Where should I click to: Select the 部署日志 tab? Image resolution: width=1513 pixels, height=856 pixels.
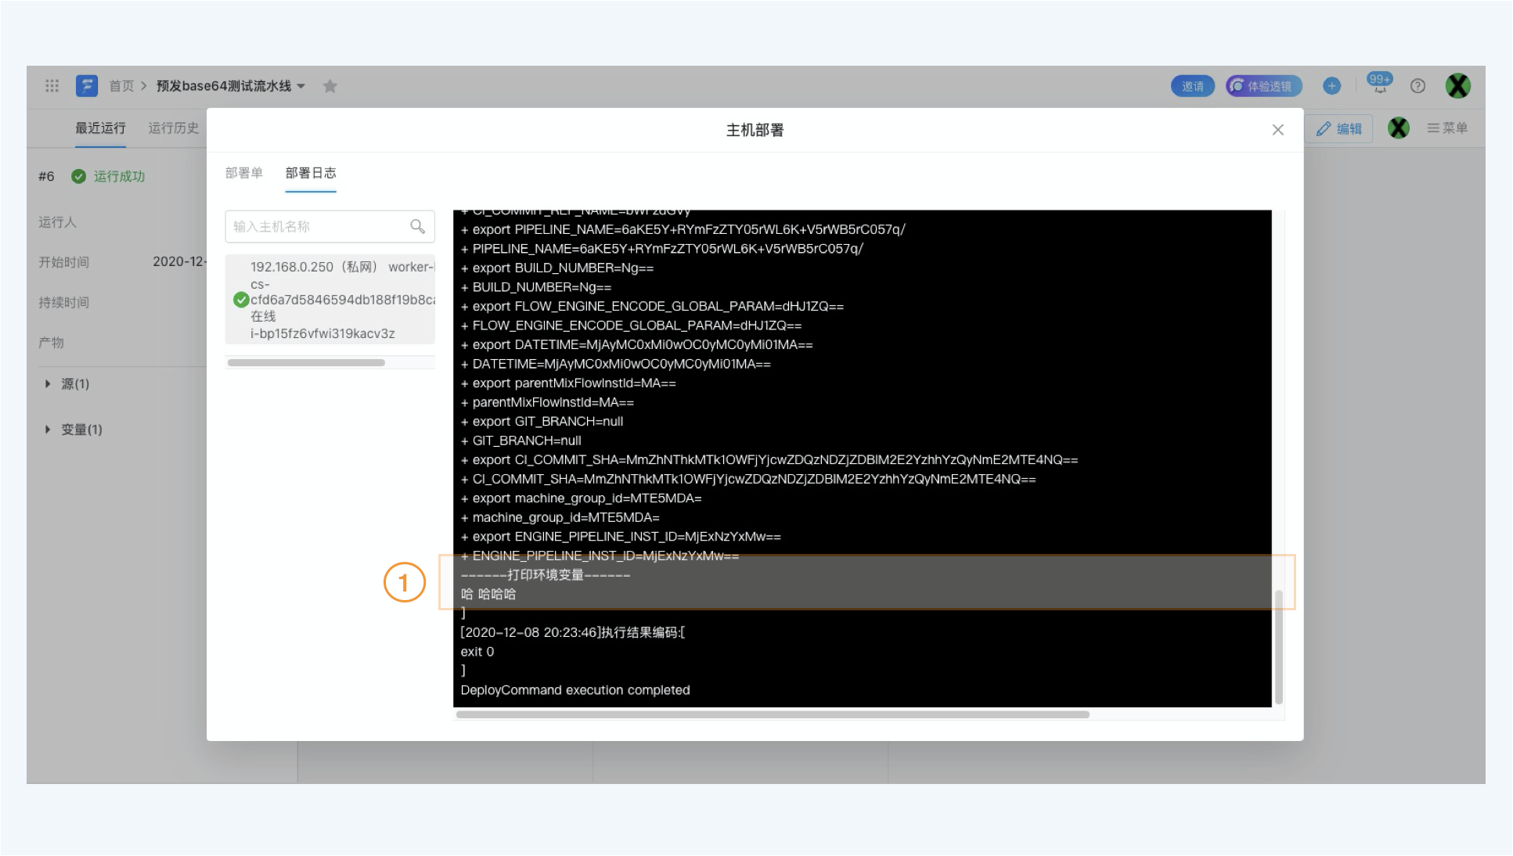click(x=311, y=173)
